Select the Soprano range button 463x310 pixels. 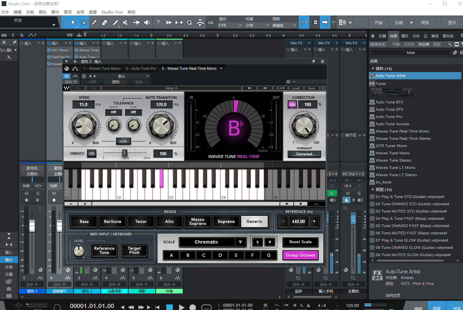(226, 221)
